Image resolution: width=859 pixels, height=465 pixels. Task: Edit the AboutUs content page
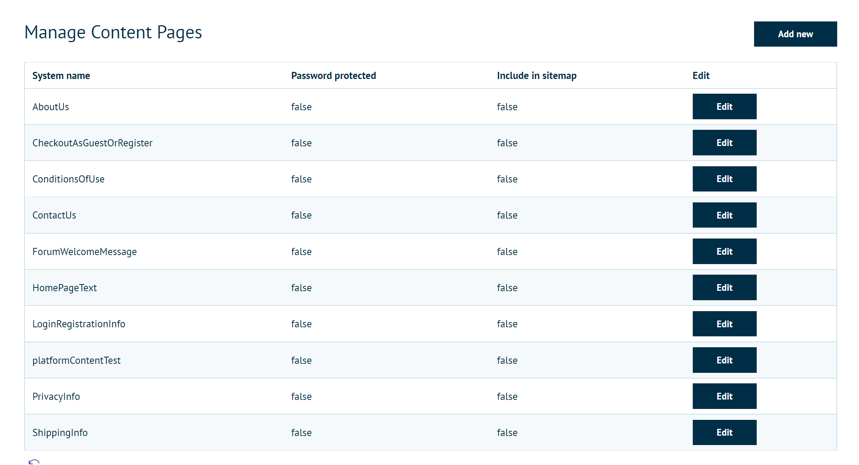[724, 106]
